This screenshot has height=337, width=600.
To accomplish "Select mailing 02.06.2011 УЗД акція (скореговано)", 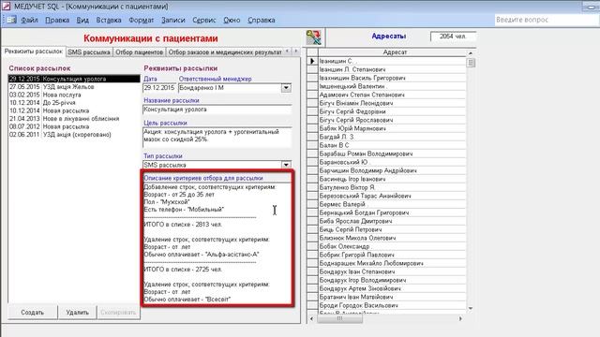I will (x=74, y=135).
